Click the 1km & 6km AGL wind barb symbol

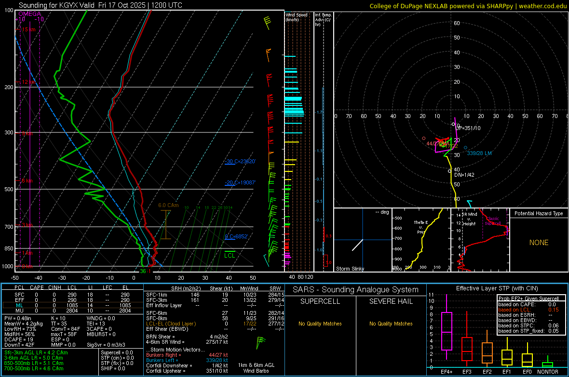(x=260, y=343)
